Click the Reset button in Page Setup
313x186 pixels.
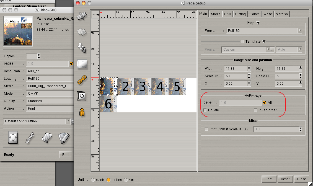click(x=285, y=179)
